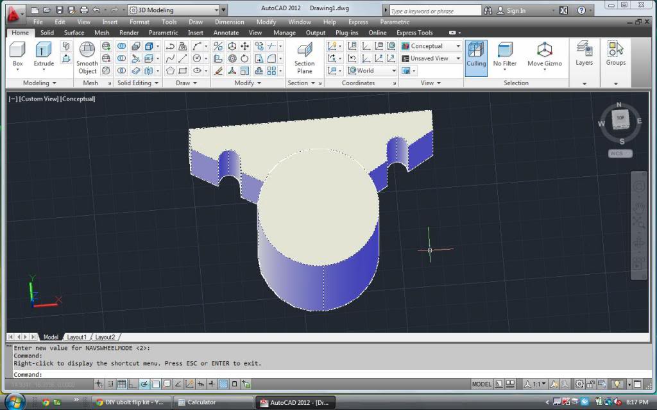Open the 3D Modeling workspace dropdown
Screen dimensions: 657x410
pos(174,10)
